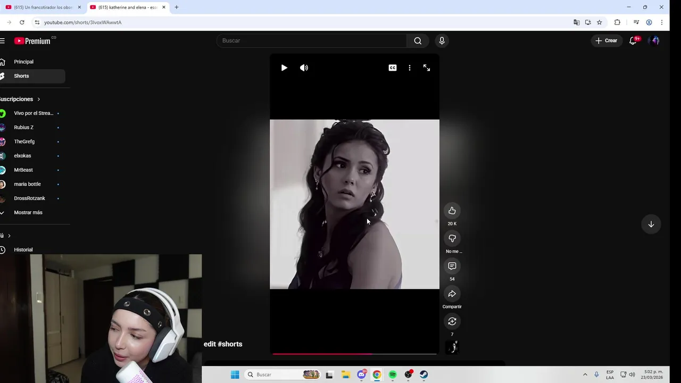This screenshot has width=681, height=383.
Task: Open Discord from taskbar
Action: pyautogui.click(x=362, y=374)
